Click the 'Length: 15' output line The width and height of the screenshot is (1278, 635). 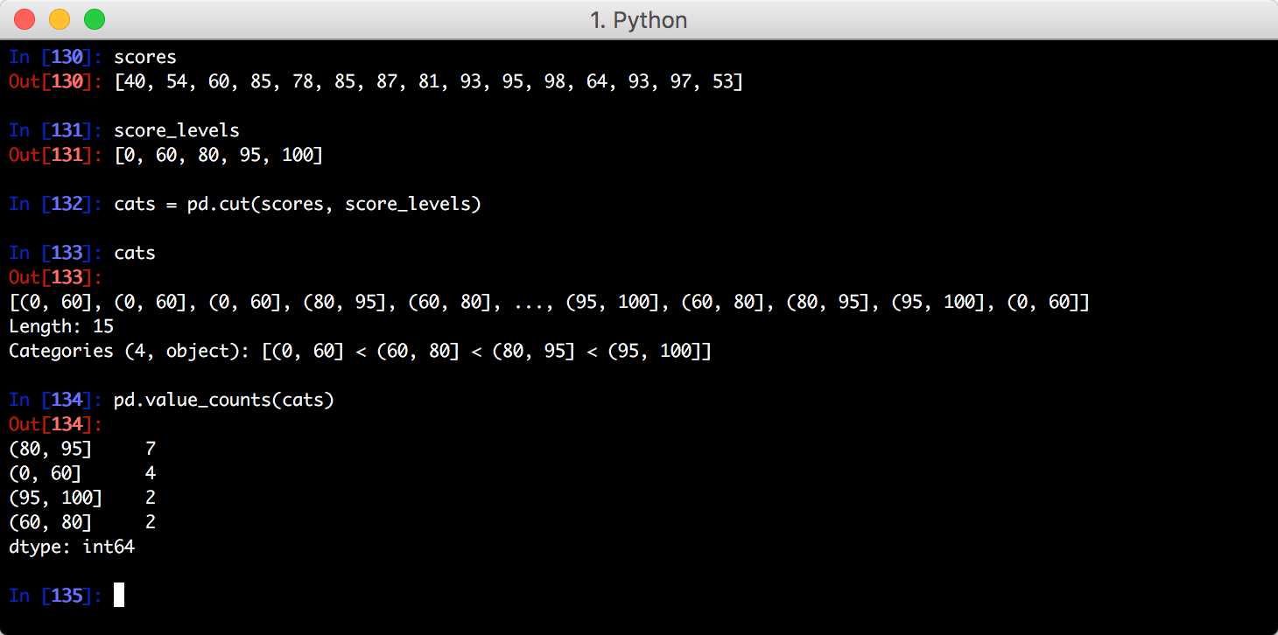61,326
